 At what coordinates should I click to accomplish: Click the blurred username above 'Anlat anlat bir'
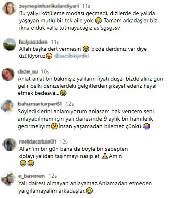(28, 72)
